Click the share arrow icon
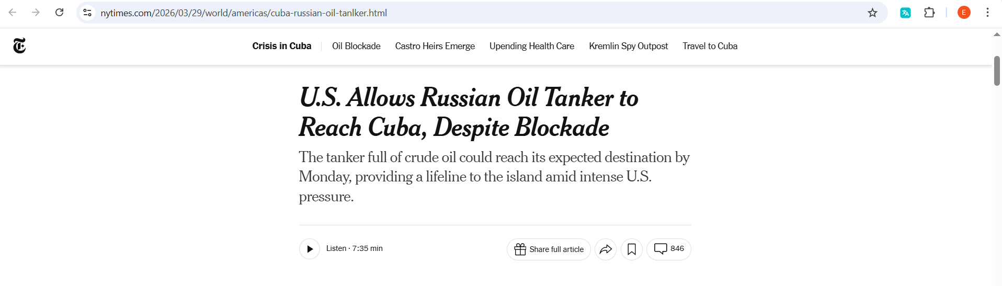The height and width of the screenshot is (286, 1002). point(606,249)
